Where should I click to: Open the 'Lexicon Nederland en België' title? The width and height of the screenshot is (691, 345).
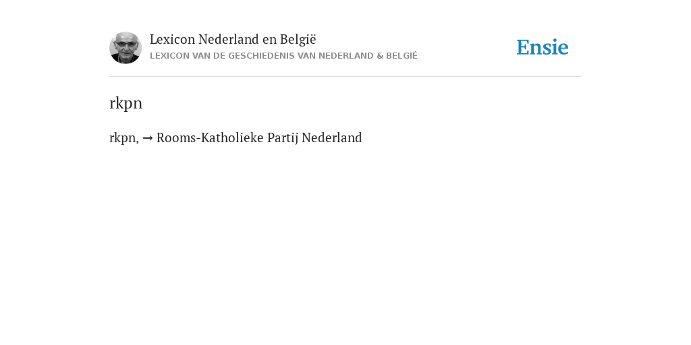(x=233, y=39)
